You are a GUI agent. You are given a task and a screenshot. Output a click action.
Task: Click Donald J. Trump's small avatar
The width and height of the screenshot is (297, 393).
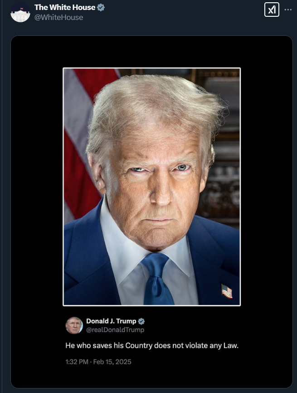[x=74, y=325]
